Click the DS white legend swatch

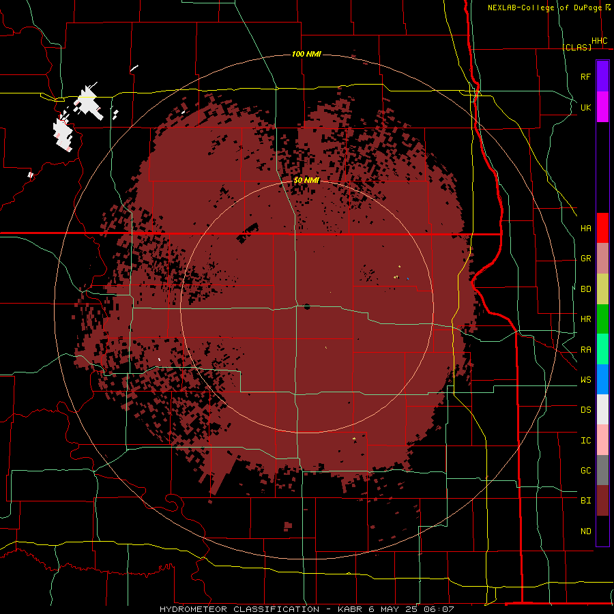click(602, 409)
